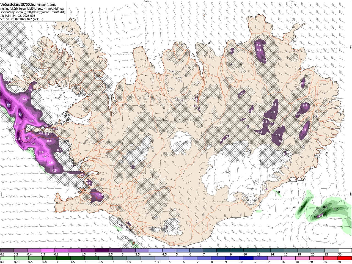
Task: Pick the darkest purple swatch between 2 and 2.5
Action: point(101,251)
